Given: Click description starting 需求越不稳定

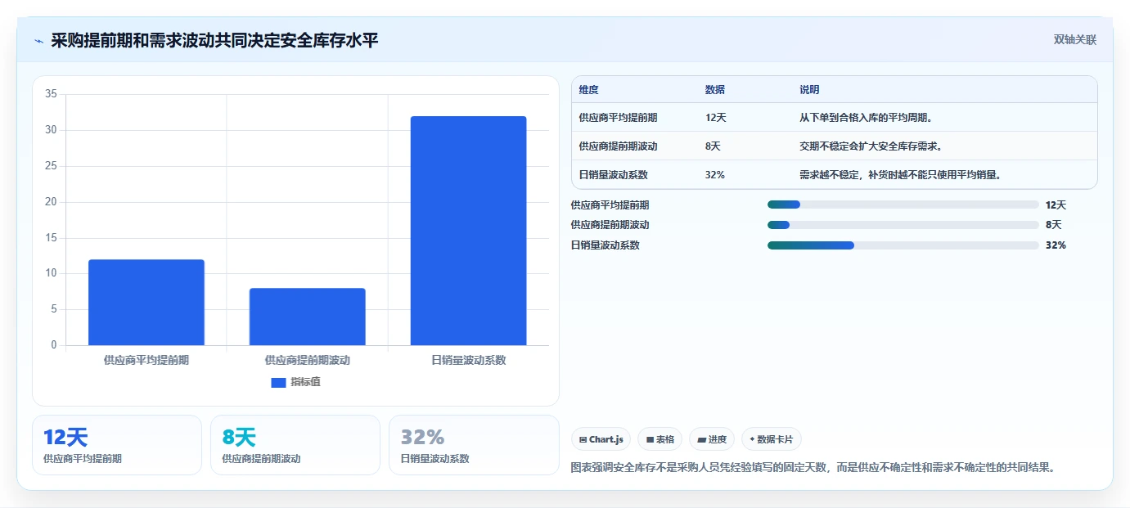Looking at the screenshot, I should pos(901,175).
